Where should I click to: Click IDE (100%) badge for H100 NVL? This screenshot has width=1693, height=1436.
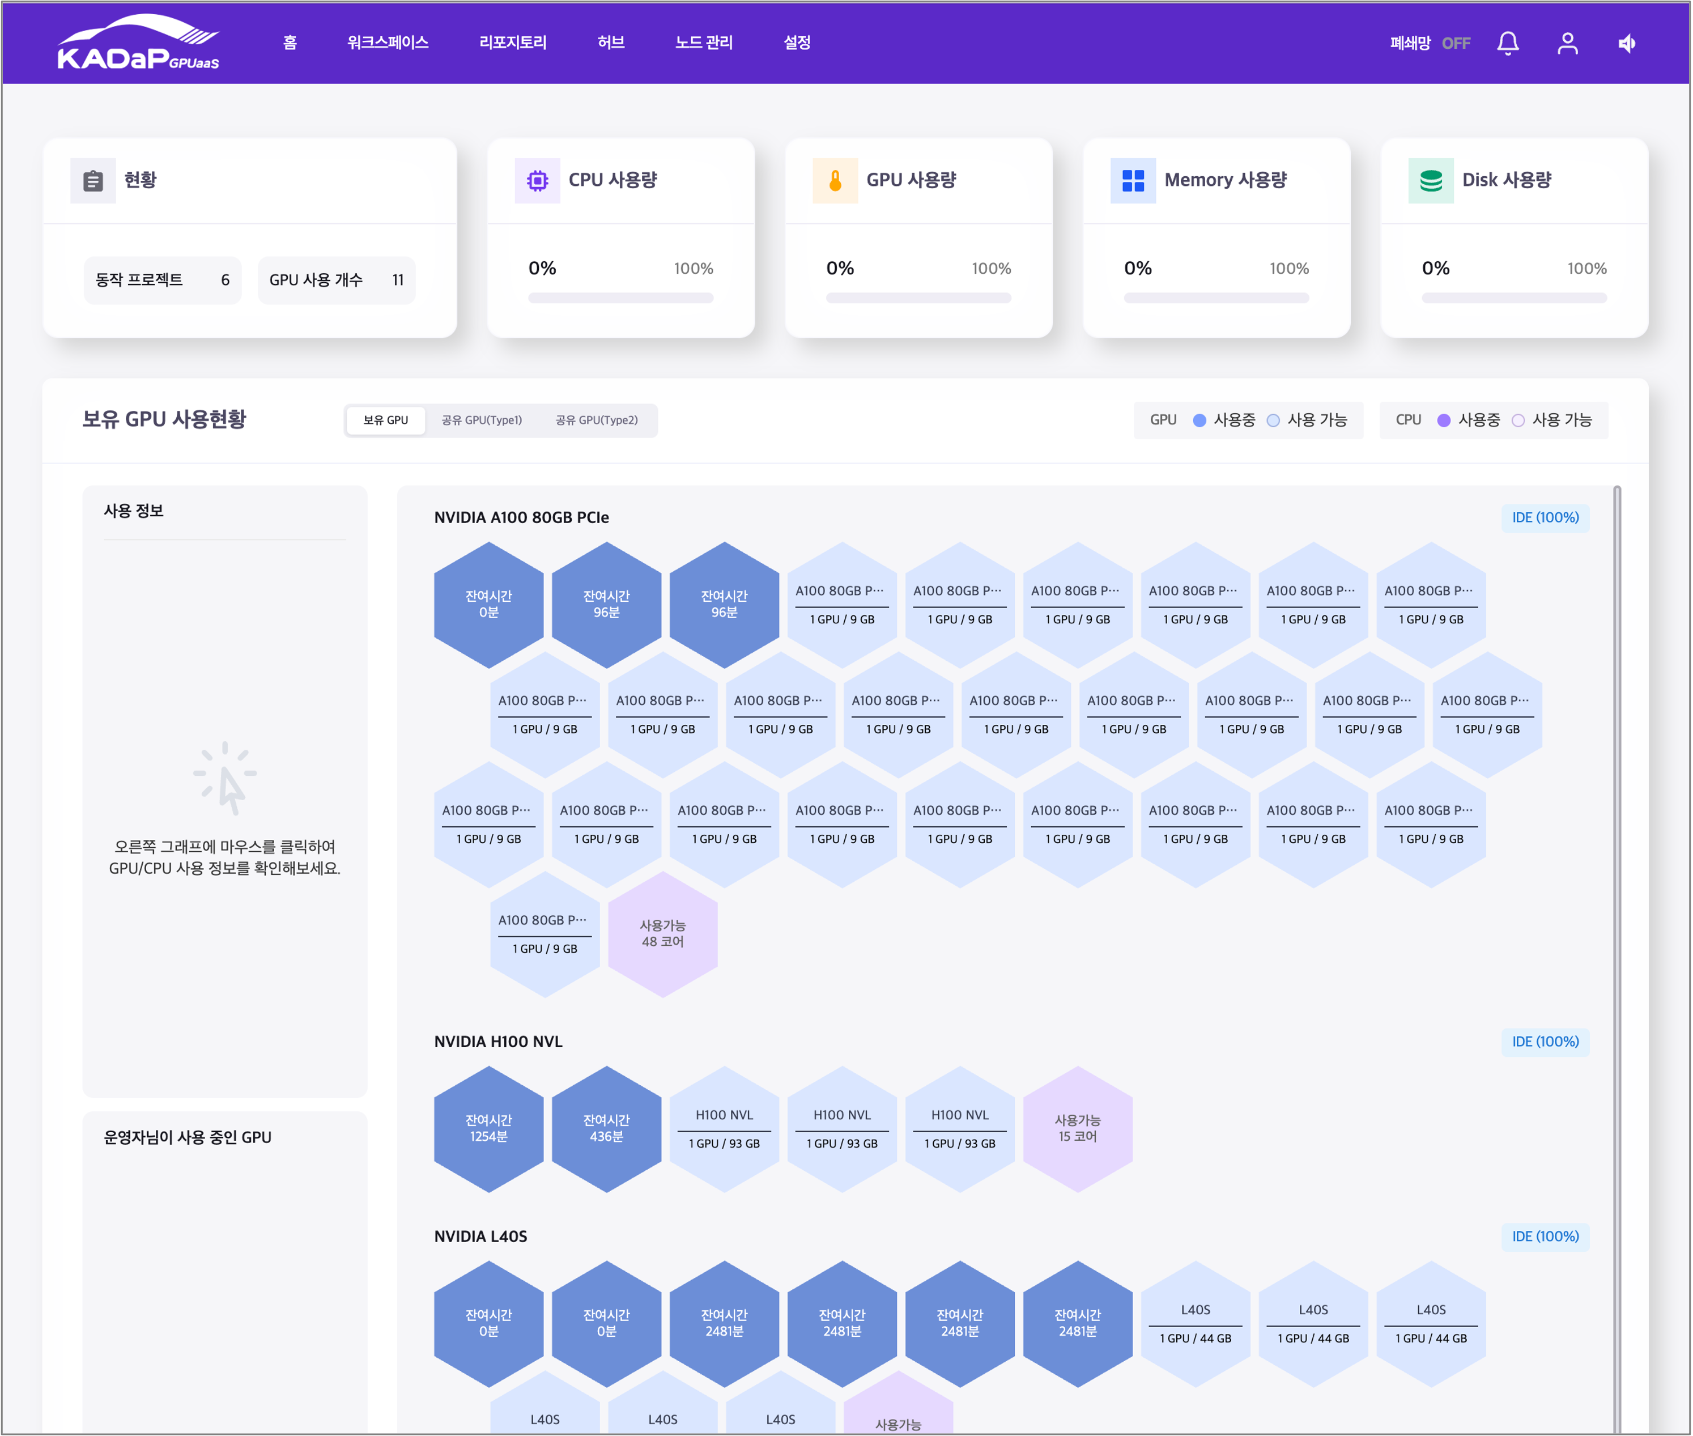click(x=1545, y=1042)
